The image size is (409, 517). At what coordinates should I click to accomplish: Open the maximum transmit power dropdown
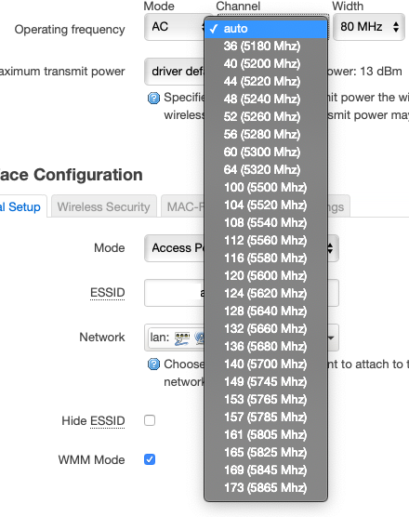click(x=174, y=72)
